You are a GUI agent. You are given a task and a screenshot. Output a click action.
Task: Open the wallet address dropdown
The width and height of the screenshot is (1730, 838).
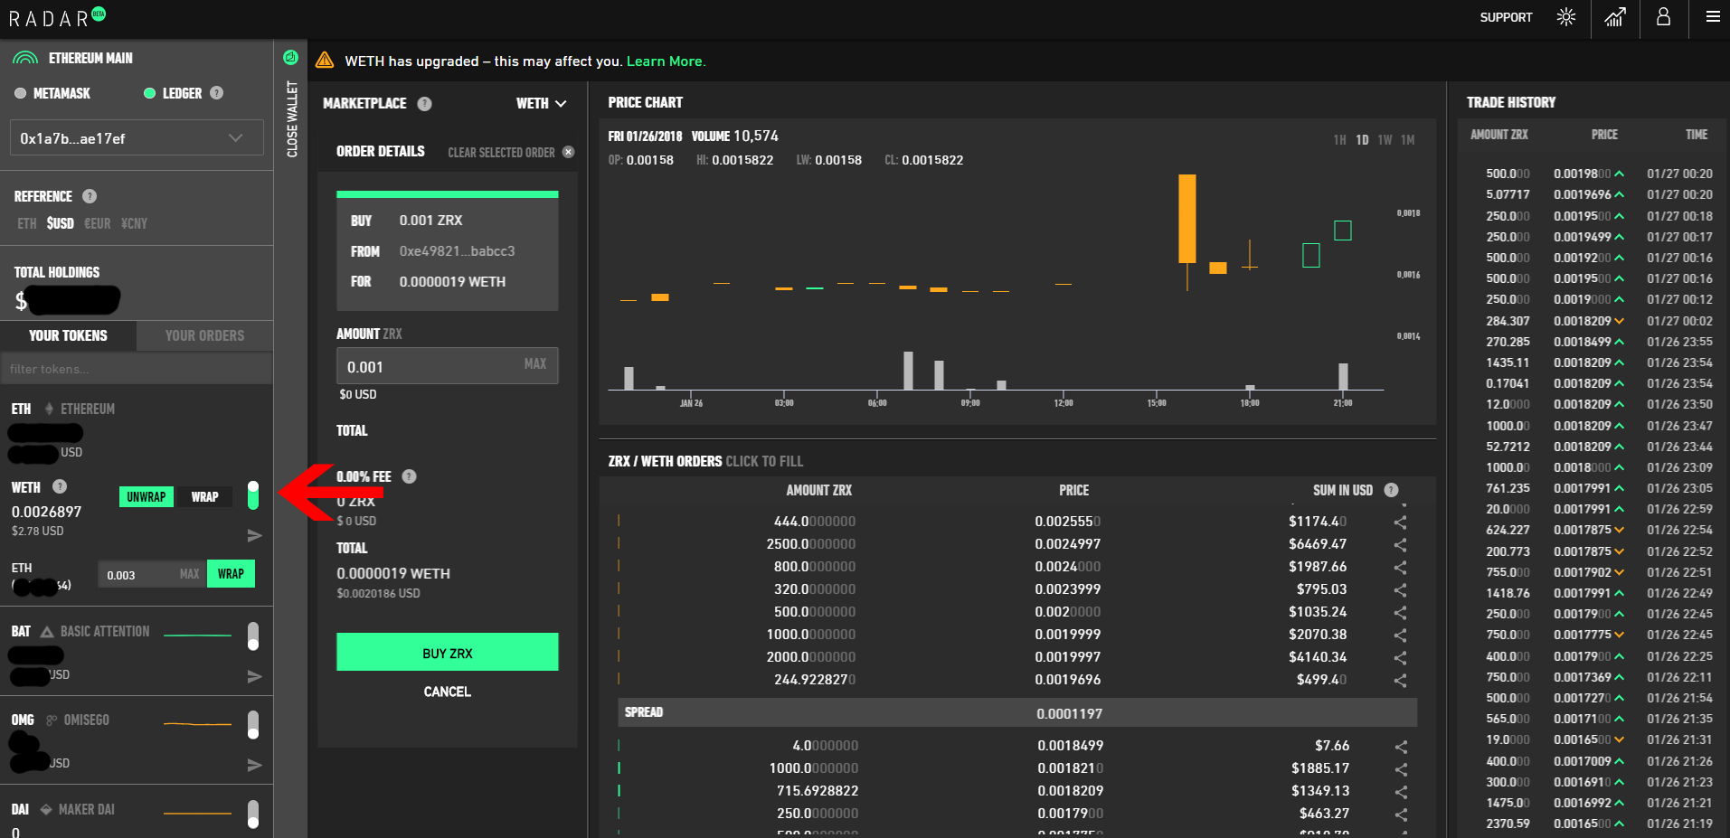[137, 138]
